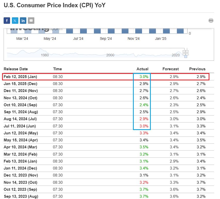Click the 2000 point on timeline navigator
Screen dimensions: 220x199
[x=110, y=55]
